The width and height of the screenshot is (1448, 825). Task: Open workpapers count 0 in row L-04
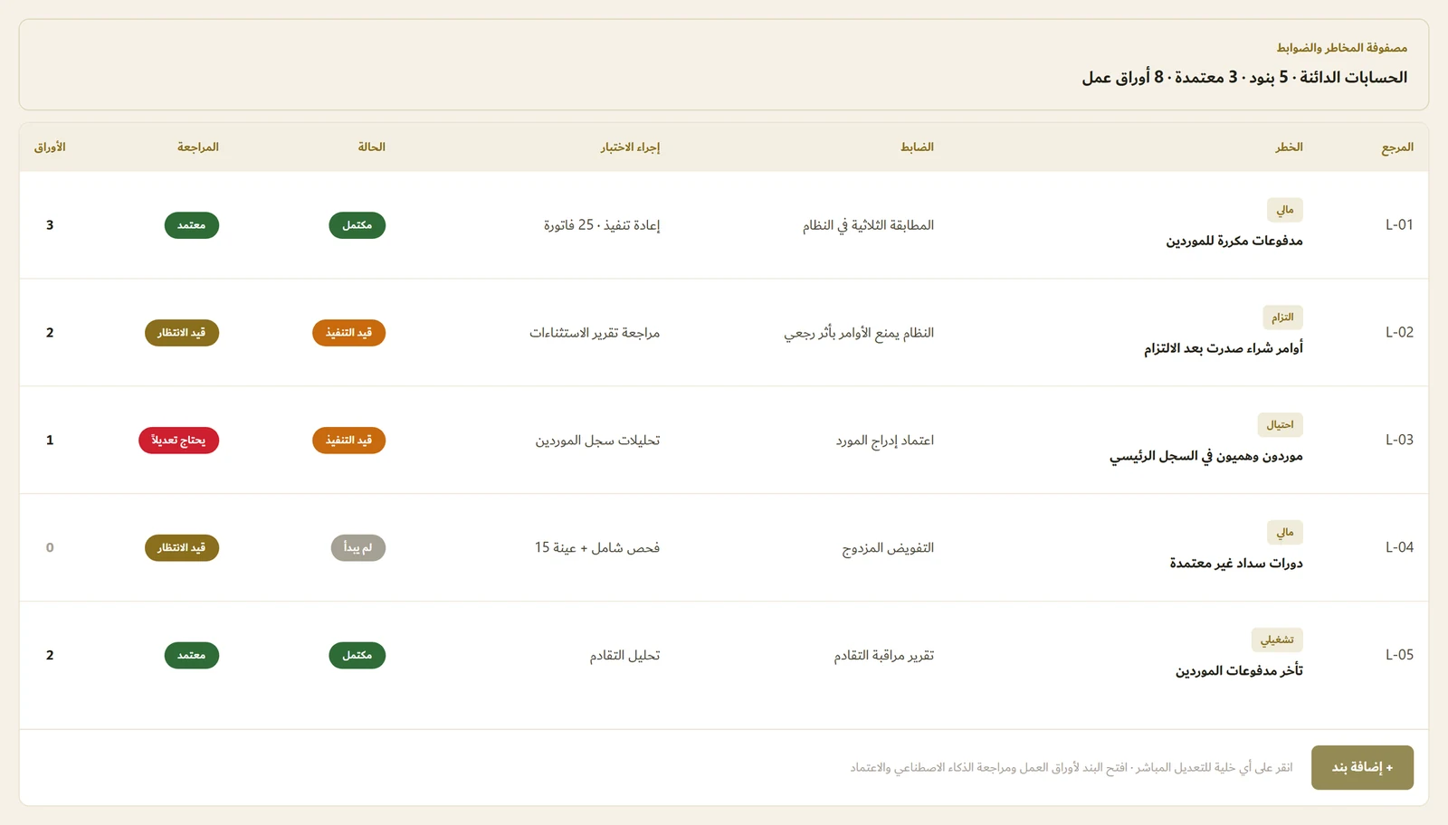coord(50,548)
